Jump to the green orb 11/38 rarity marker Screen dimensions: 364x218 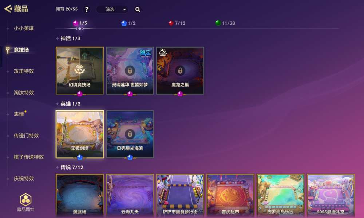[225, 23]
